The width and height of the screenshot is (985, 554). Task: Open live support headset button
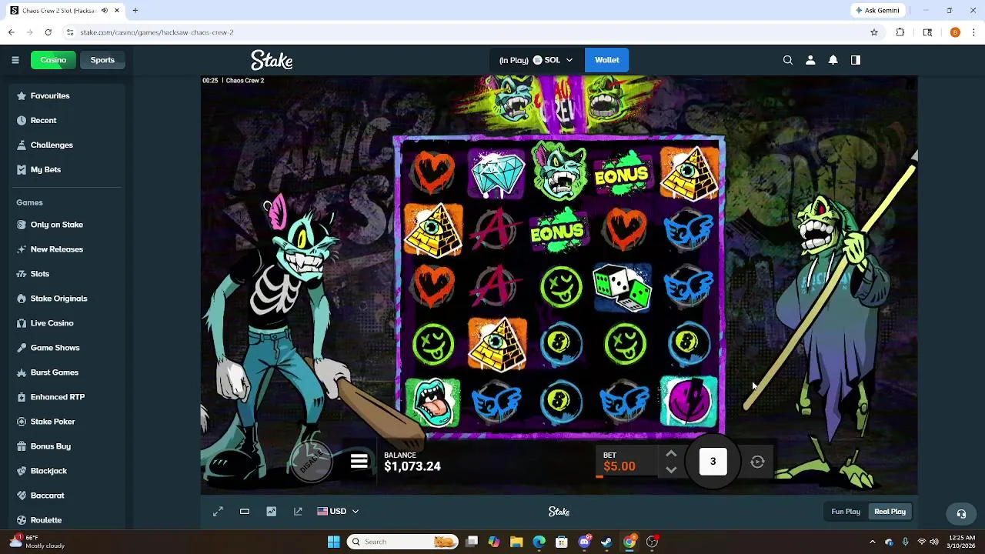961,513
